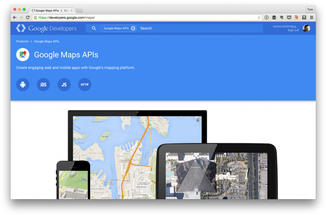
Task: Click the Sign out link
Action: point(293,30)
